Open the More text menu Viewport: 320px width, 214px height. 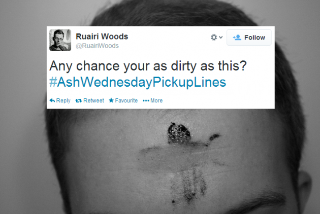pos(156,100)
